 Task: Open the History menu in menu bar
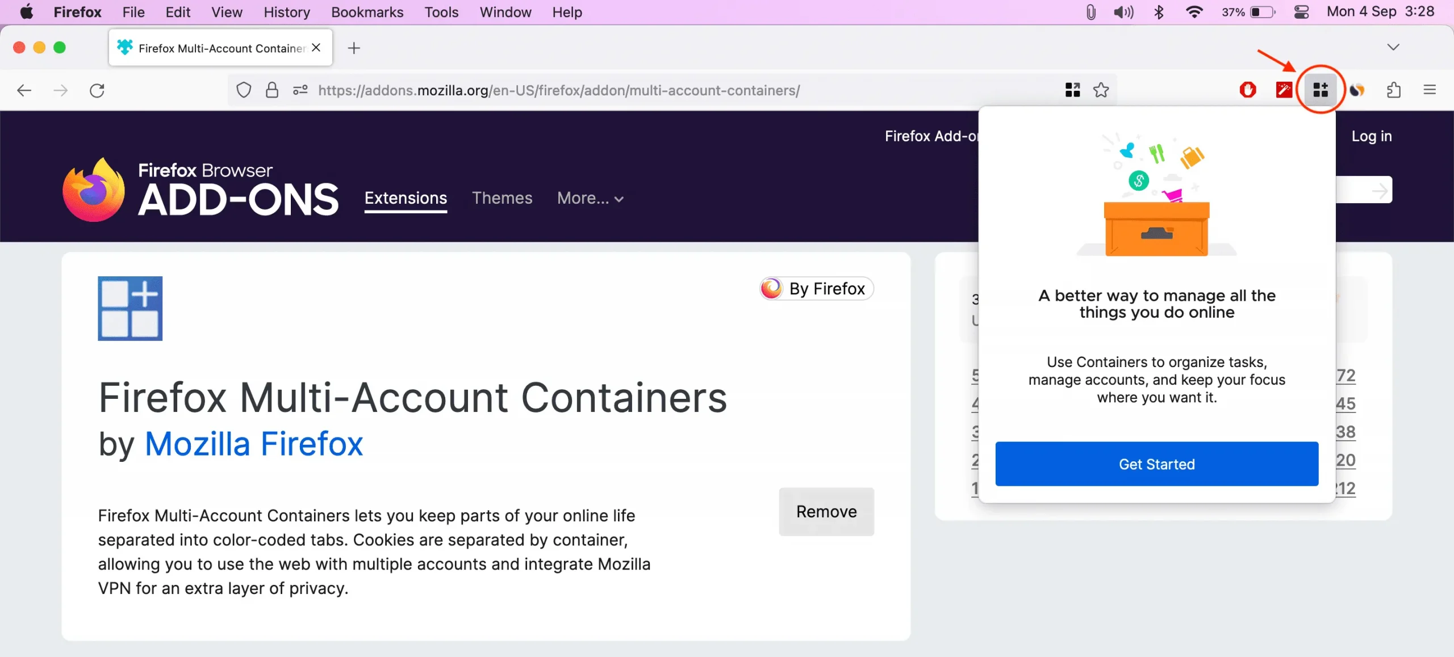pyautogui.click(x=286, y=12)
